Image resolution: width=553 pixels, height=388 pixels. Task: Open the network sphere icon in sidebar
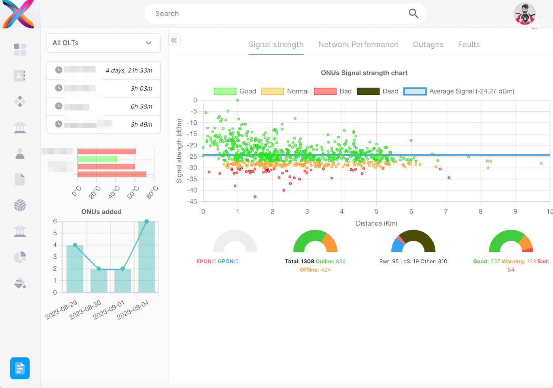click(x=20, y=205)
